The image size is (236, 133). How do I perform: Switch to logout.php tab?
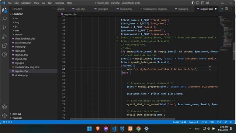tap(124, 9)
